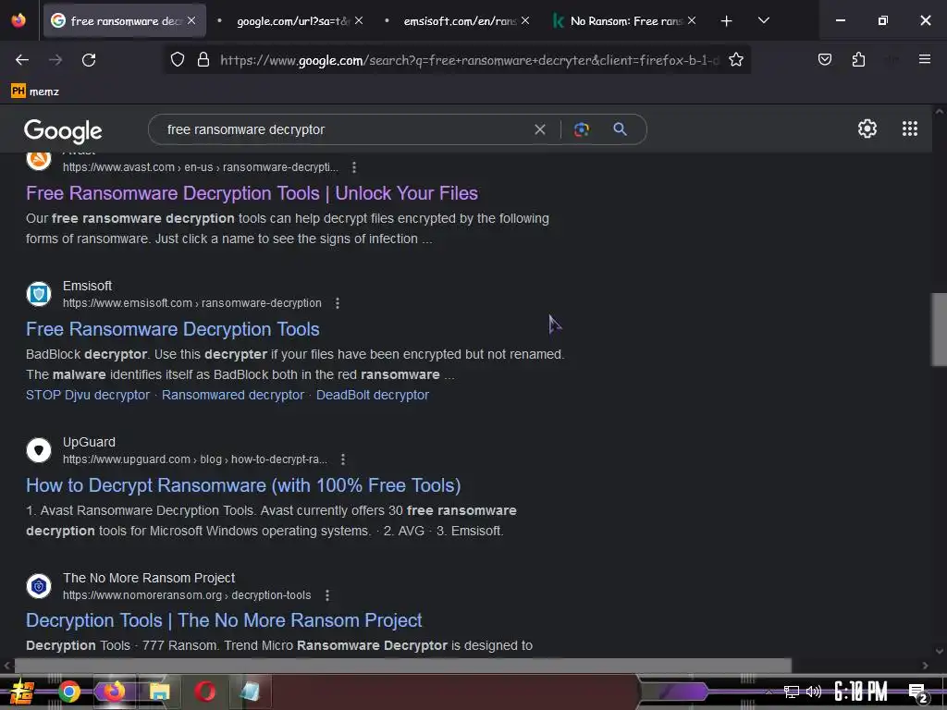Bookmark this page with the star
This screenshot has height=710, width=947.
pos(735,60)
